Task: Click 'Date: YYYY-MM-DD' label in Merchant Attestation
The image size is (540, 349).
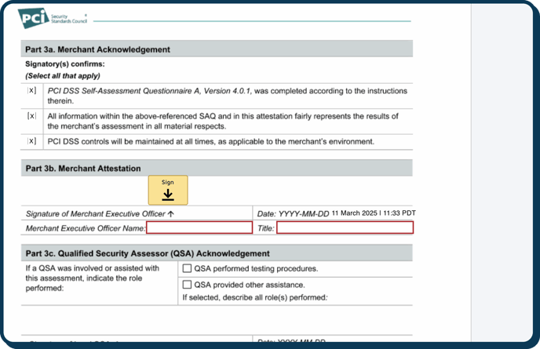Action: (293, 214)
